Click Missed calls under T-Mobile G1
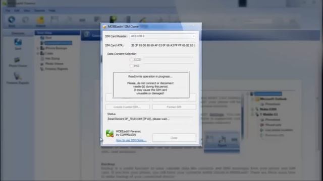 coord(273,125)
